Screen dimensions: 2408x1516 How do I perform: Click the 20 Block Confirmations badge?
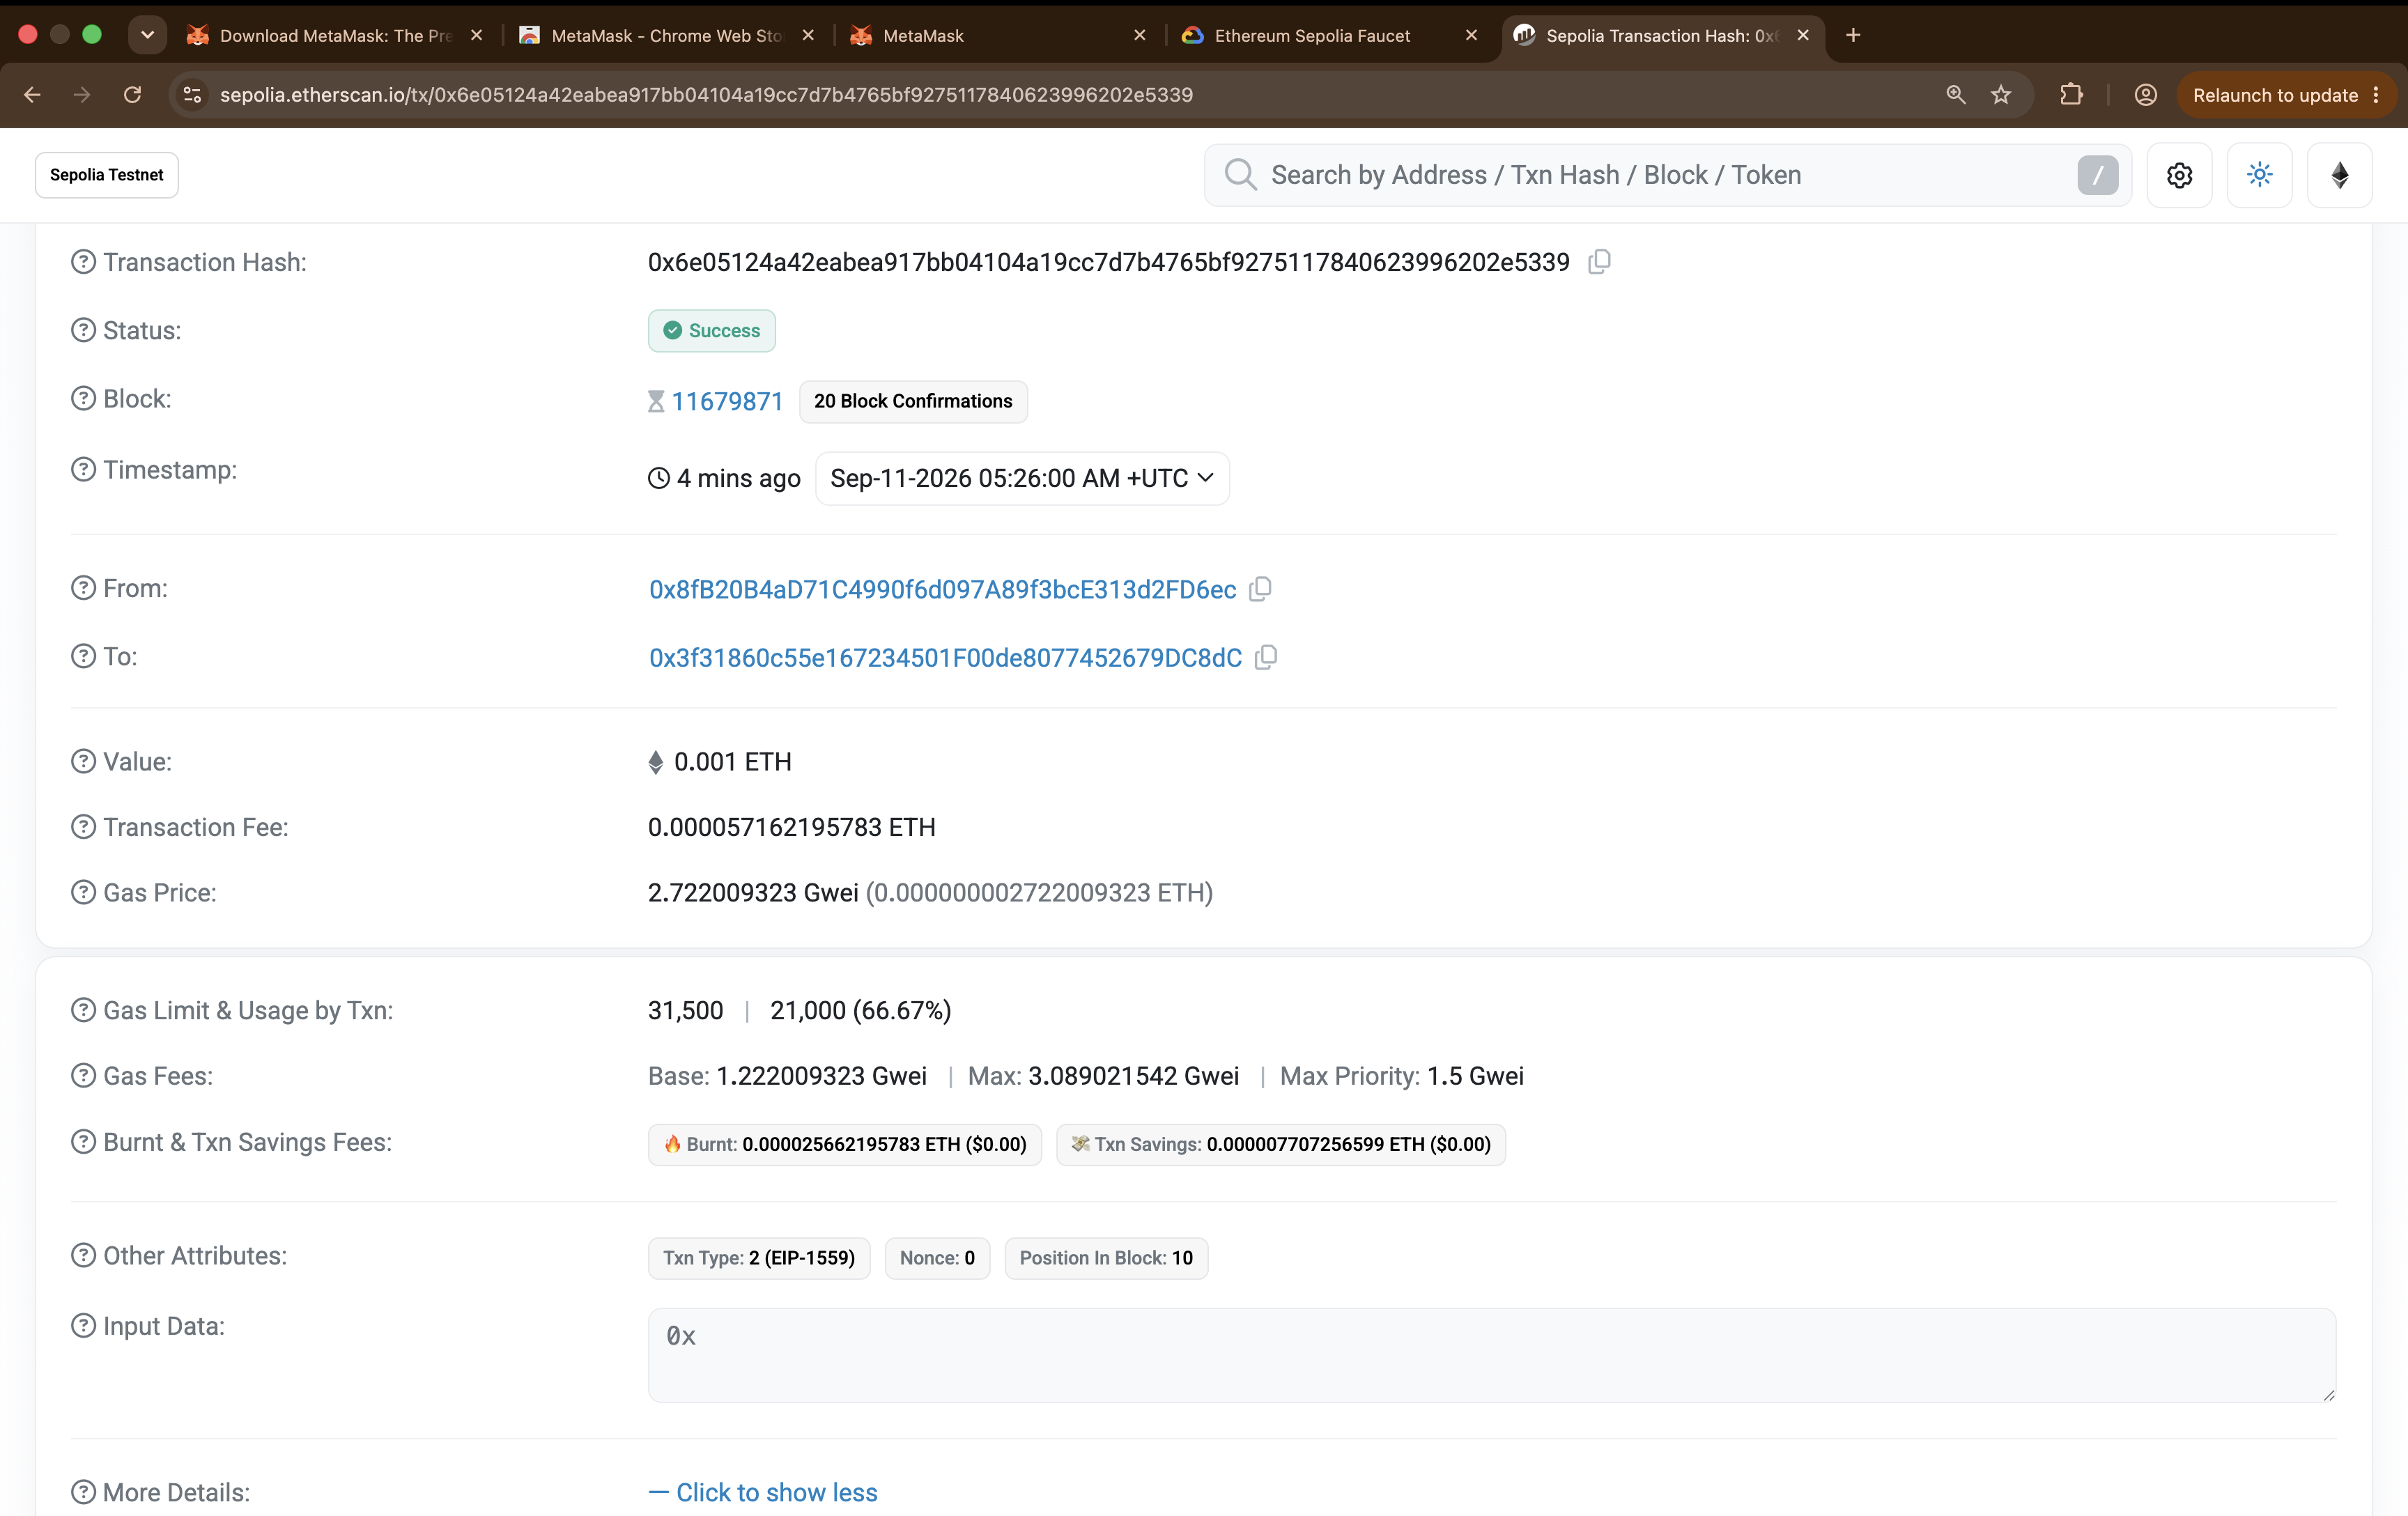913,401
